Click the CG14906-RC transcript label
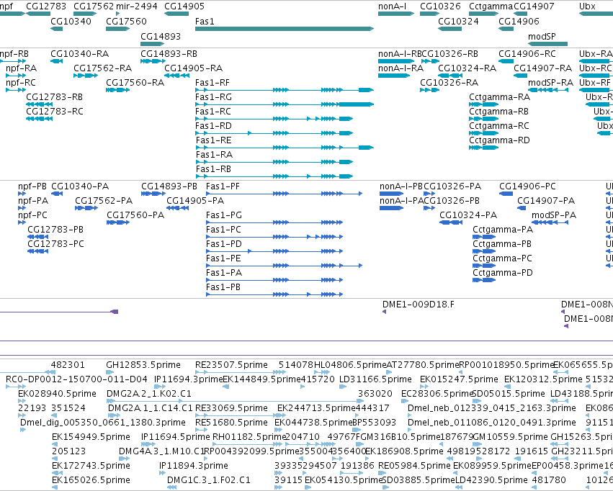 pos(527,54)
